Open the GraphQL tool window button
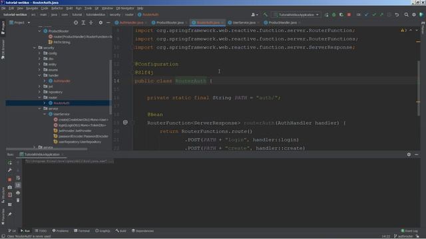This screenshot has height=239, width=426. click(x=103, y=231)
